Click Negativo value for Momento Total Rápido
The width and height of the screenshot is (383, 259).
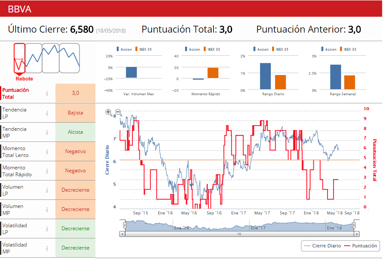[76, 171]
